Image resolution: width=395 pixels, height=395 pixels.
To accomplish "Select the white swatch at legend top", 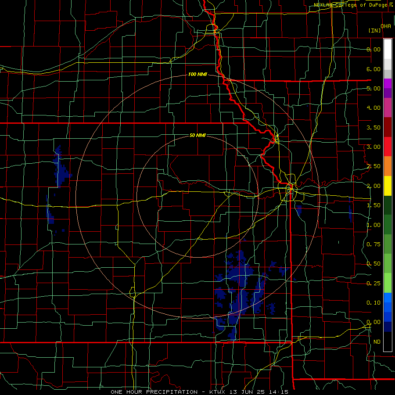I will click(388, 49).
